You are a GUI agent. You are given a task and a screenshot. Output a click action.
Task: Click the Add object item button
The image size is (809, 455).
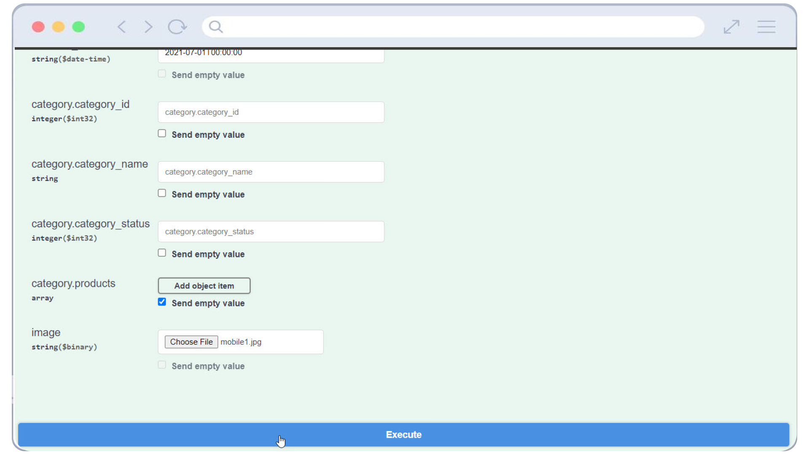(x=204, y=286)
